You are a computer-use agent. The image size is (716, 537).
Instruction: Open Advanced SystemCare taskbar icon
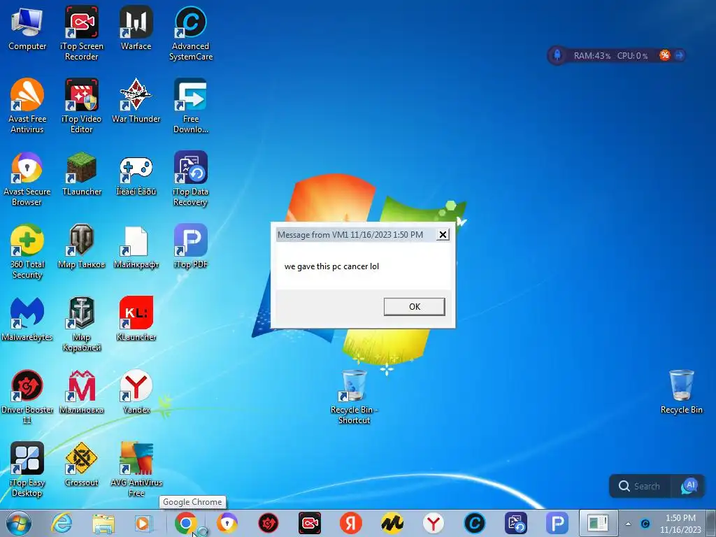[475, 523]
